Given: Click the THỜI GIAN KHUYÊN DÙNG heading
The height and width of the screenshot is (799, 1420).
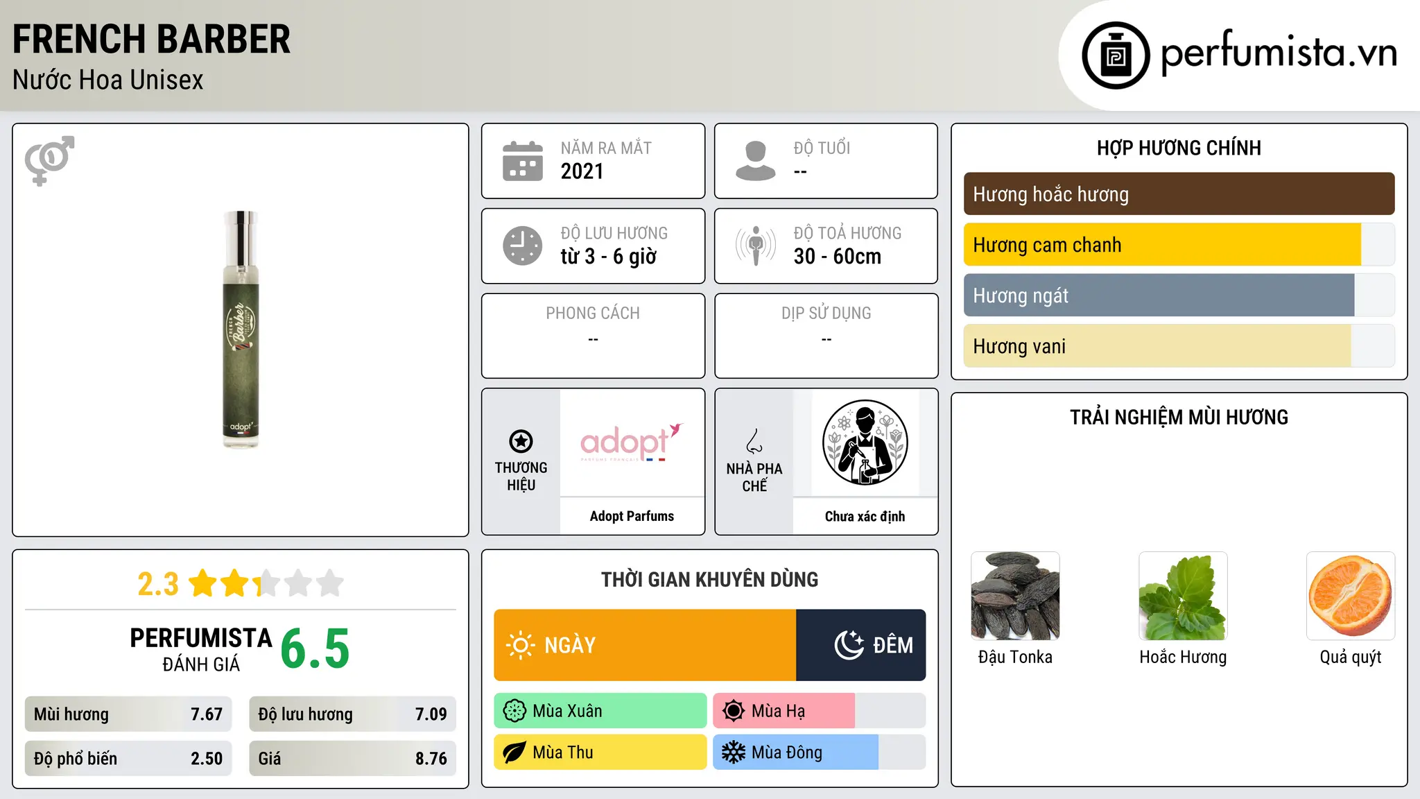Looking at the screenshot, I should click(x=709, y=579).
